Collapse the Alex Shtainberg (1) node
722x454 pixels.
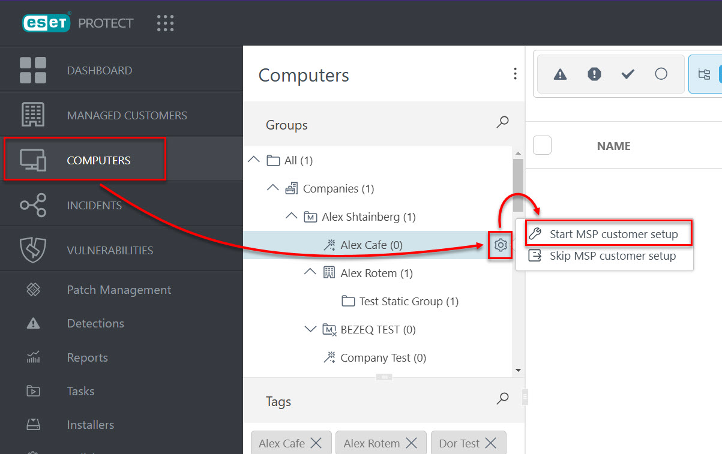[x=292, y=216]
